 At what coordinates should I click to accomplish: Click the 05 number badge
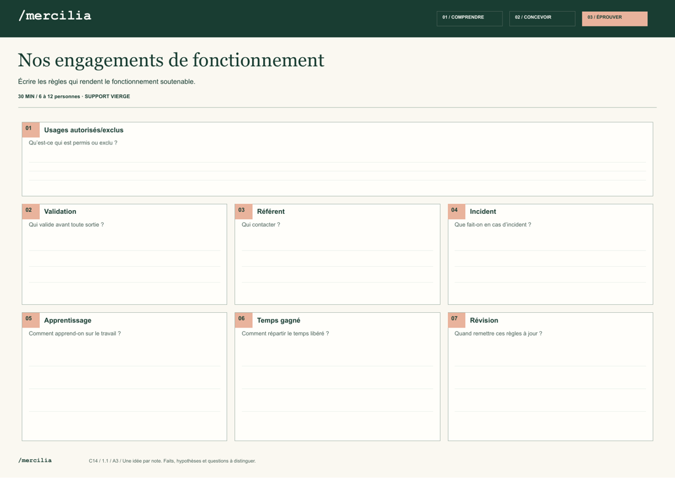(31, 320)
